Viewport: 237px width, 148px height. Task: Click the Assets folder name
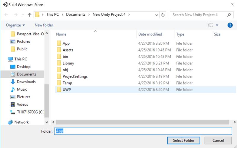point(68,50)
